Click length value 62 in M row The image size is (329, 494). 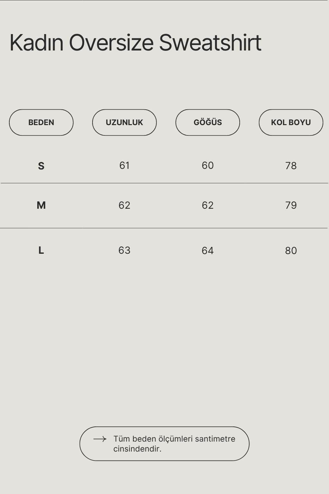(x=124, y=205)
